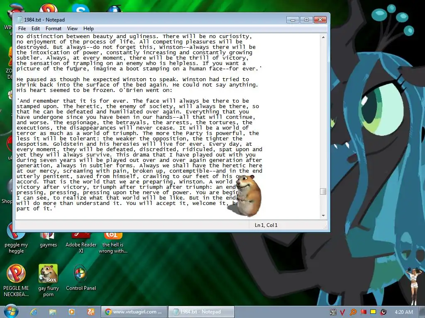The width and height of the screenshot is (425, 318).
Task: Click the red V icon in system tray
Action: (x=343, y=312)
